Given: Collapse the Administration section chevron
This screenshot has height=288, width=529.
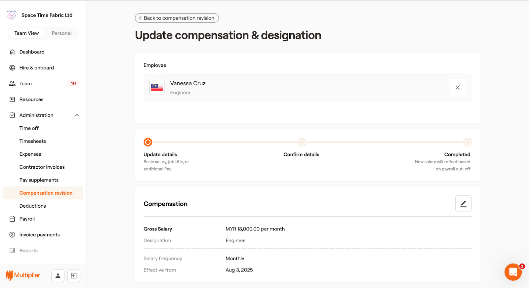Looking at the screenshot, I should pos(77,115).
